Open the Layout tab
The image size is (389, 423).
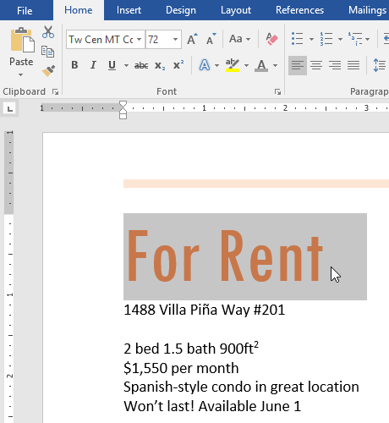[x=236, y=10]
